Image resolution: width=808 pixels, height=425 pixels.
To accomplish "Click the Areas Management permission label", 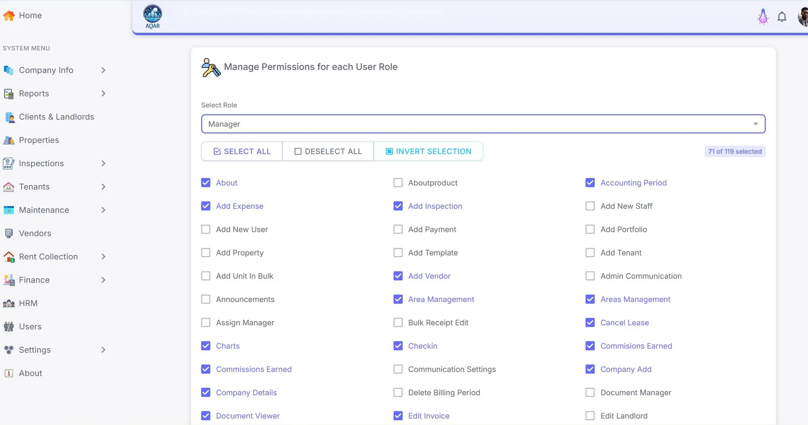I will pos(635,299).
